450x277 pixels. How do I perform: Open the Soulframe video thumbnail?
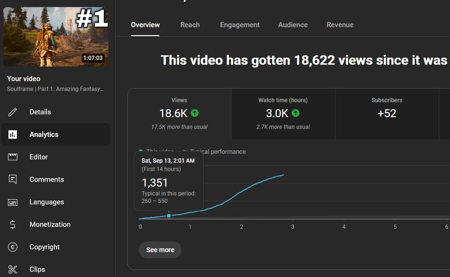tap(56, 37)
